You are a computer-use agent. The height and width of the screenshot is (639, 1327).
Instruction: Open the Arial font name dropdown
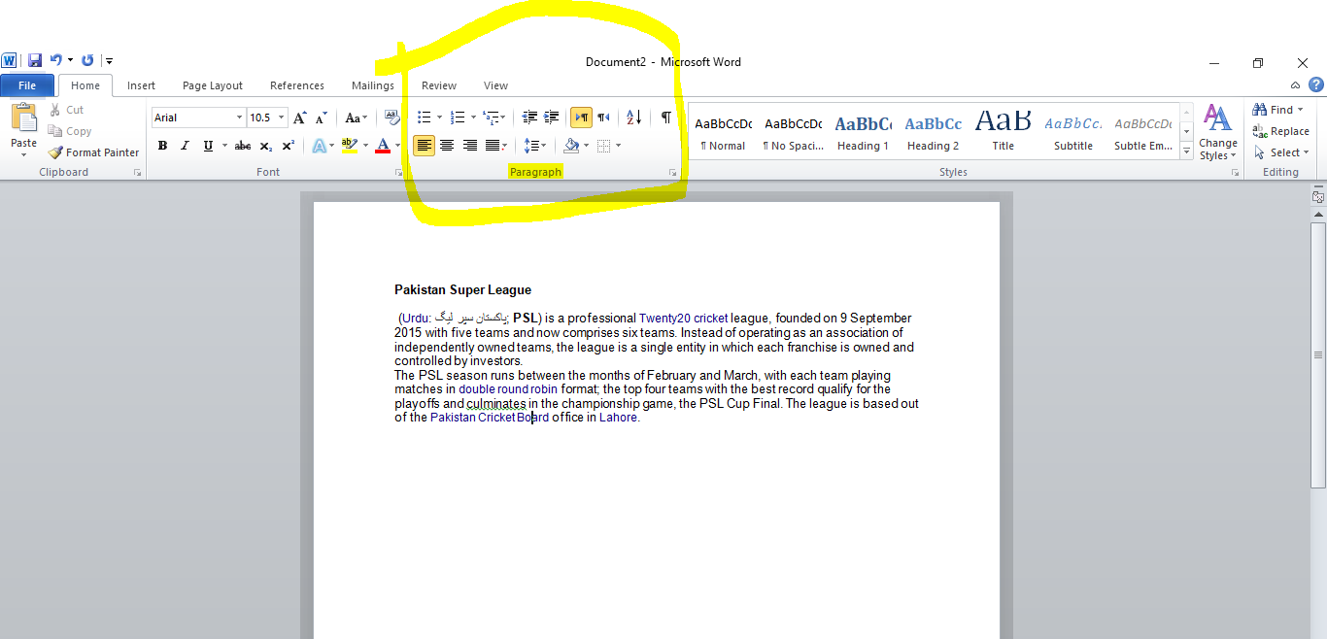(x=238, y=117)
